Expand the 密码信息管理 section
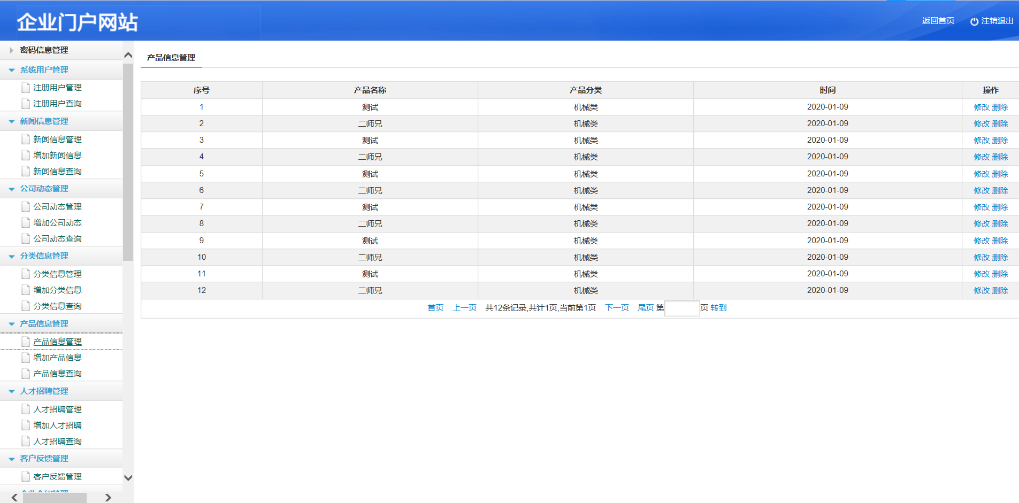The height and width of the screenshot is (503, 1019). [x=11, y=50]
